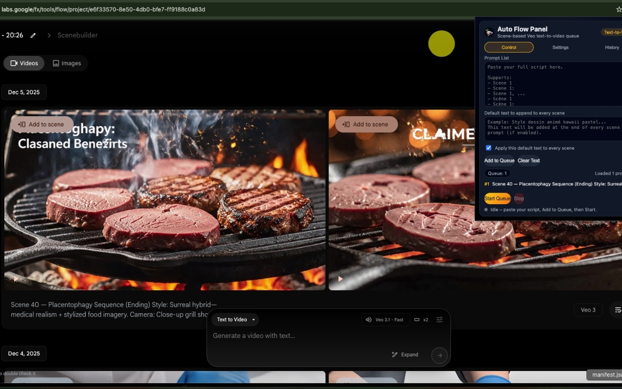Add the first grill video to scene
This screenshot has height=389, width=622.
point(41,124)
